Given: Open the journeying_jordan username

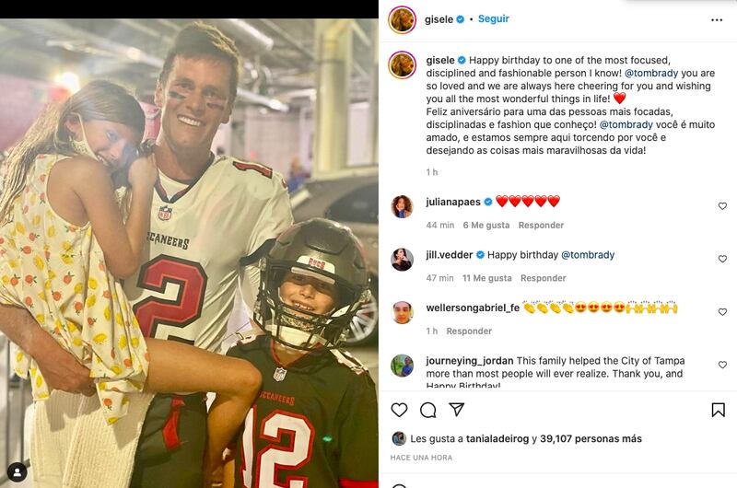Looking at the screenshot, I should (470, 361).
